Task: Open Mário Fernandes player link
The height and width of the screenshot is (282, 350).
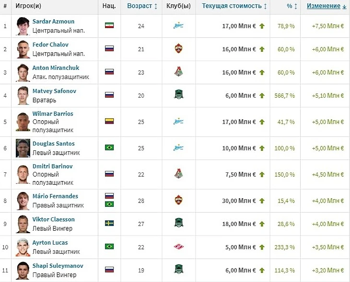Action: click(55, 196)
